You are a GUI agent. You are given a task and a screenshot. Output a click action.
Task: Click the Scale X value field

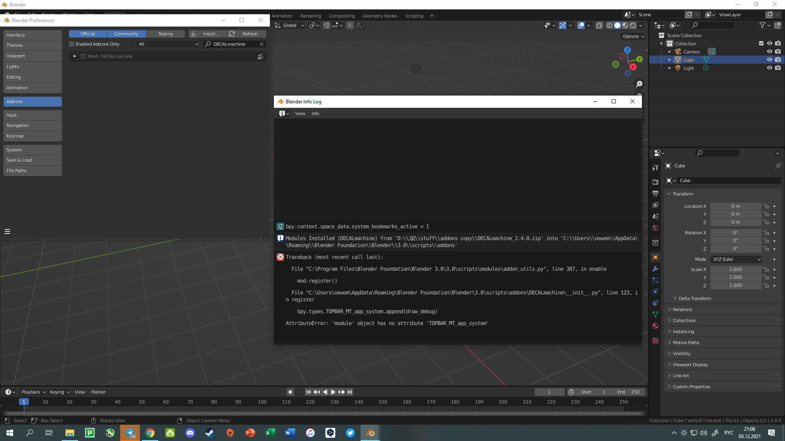click(736, 269)
